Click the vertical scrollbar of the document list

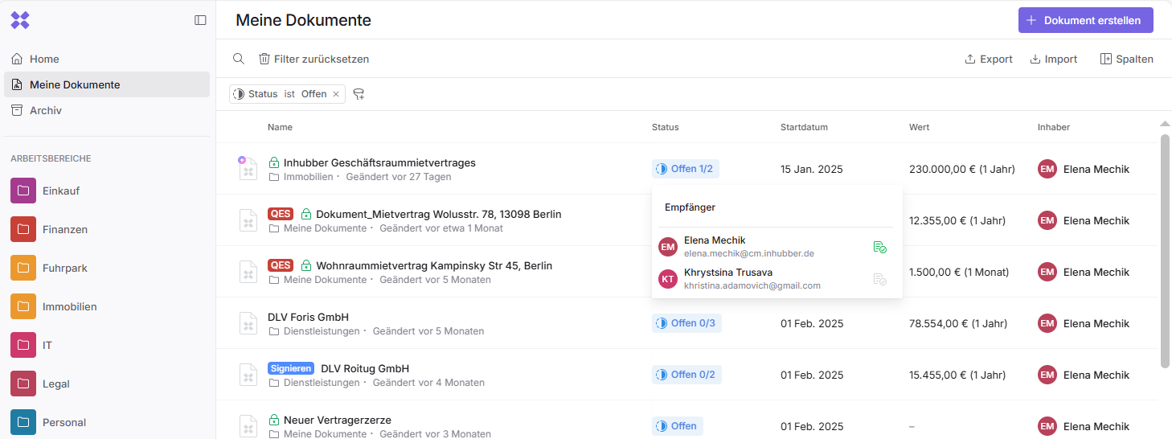1165,251
